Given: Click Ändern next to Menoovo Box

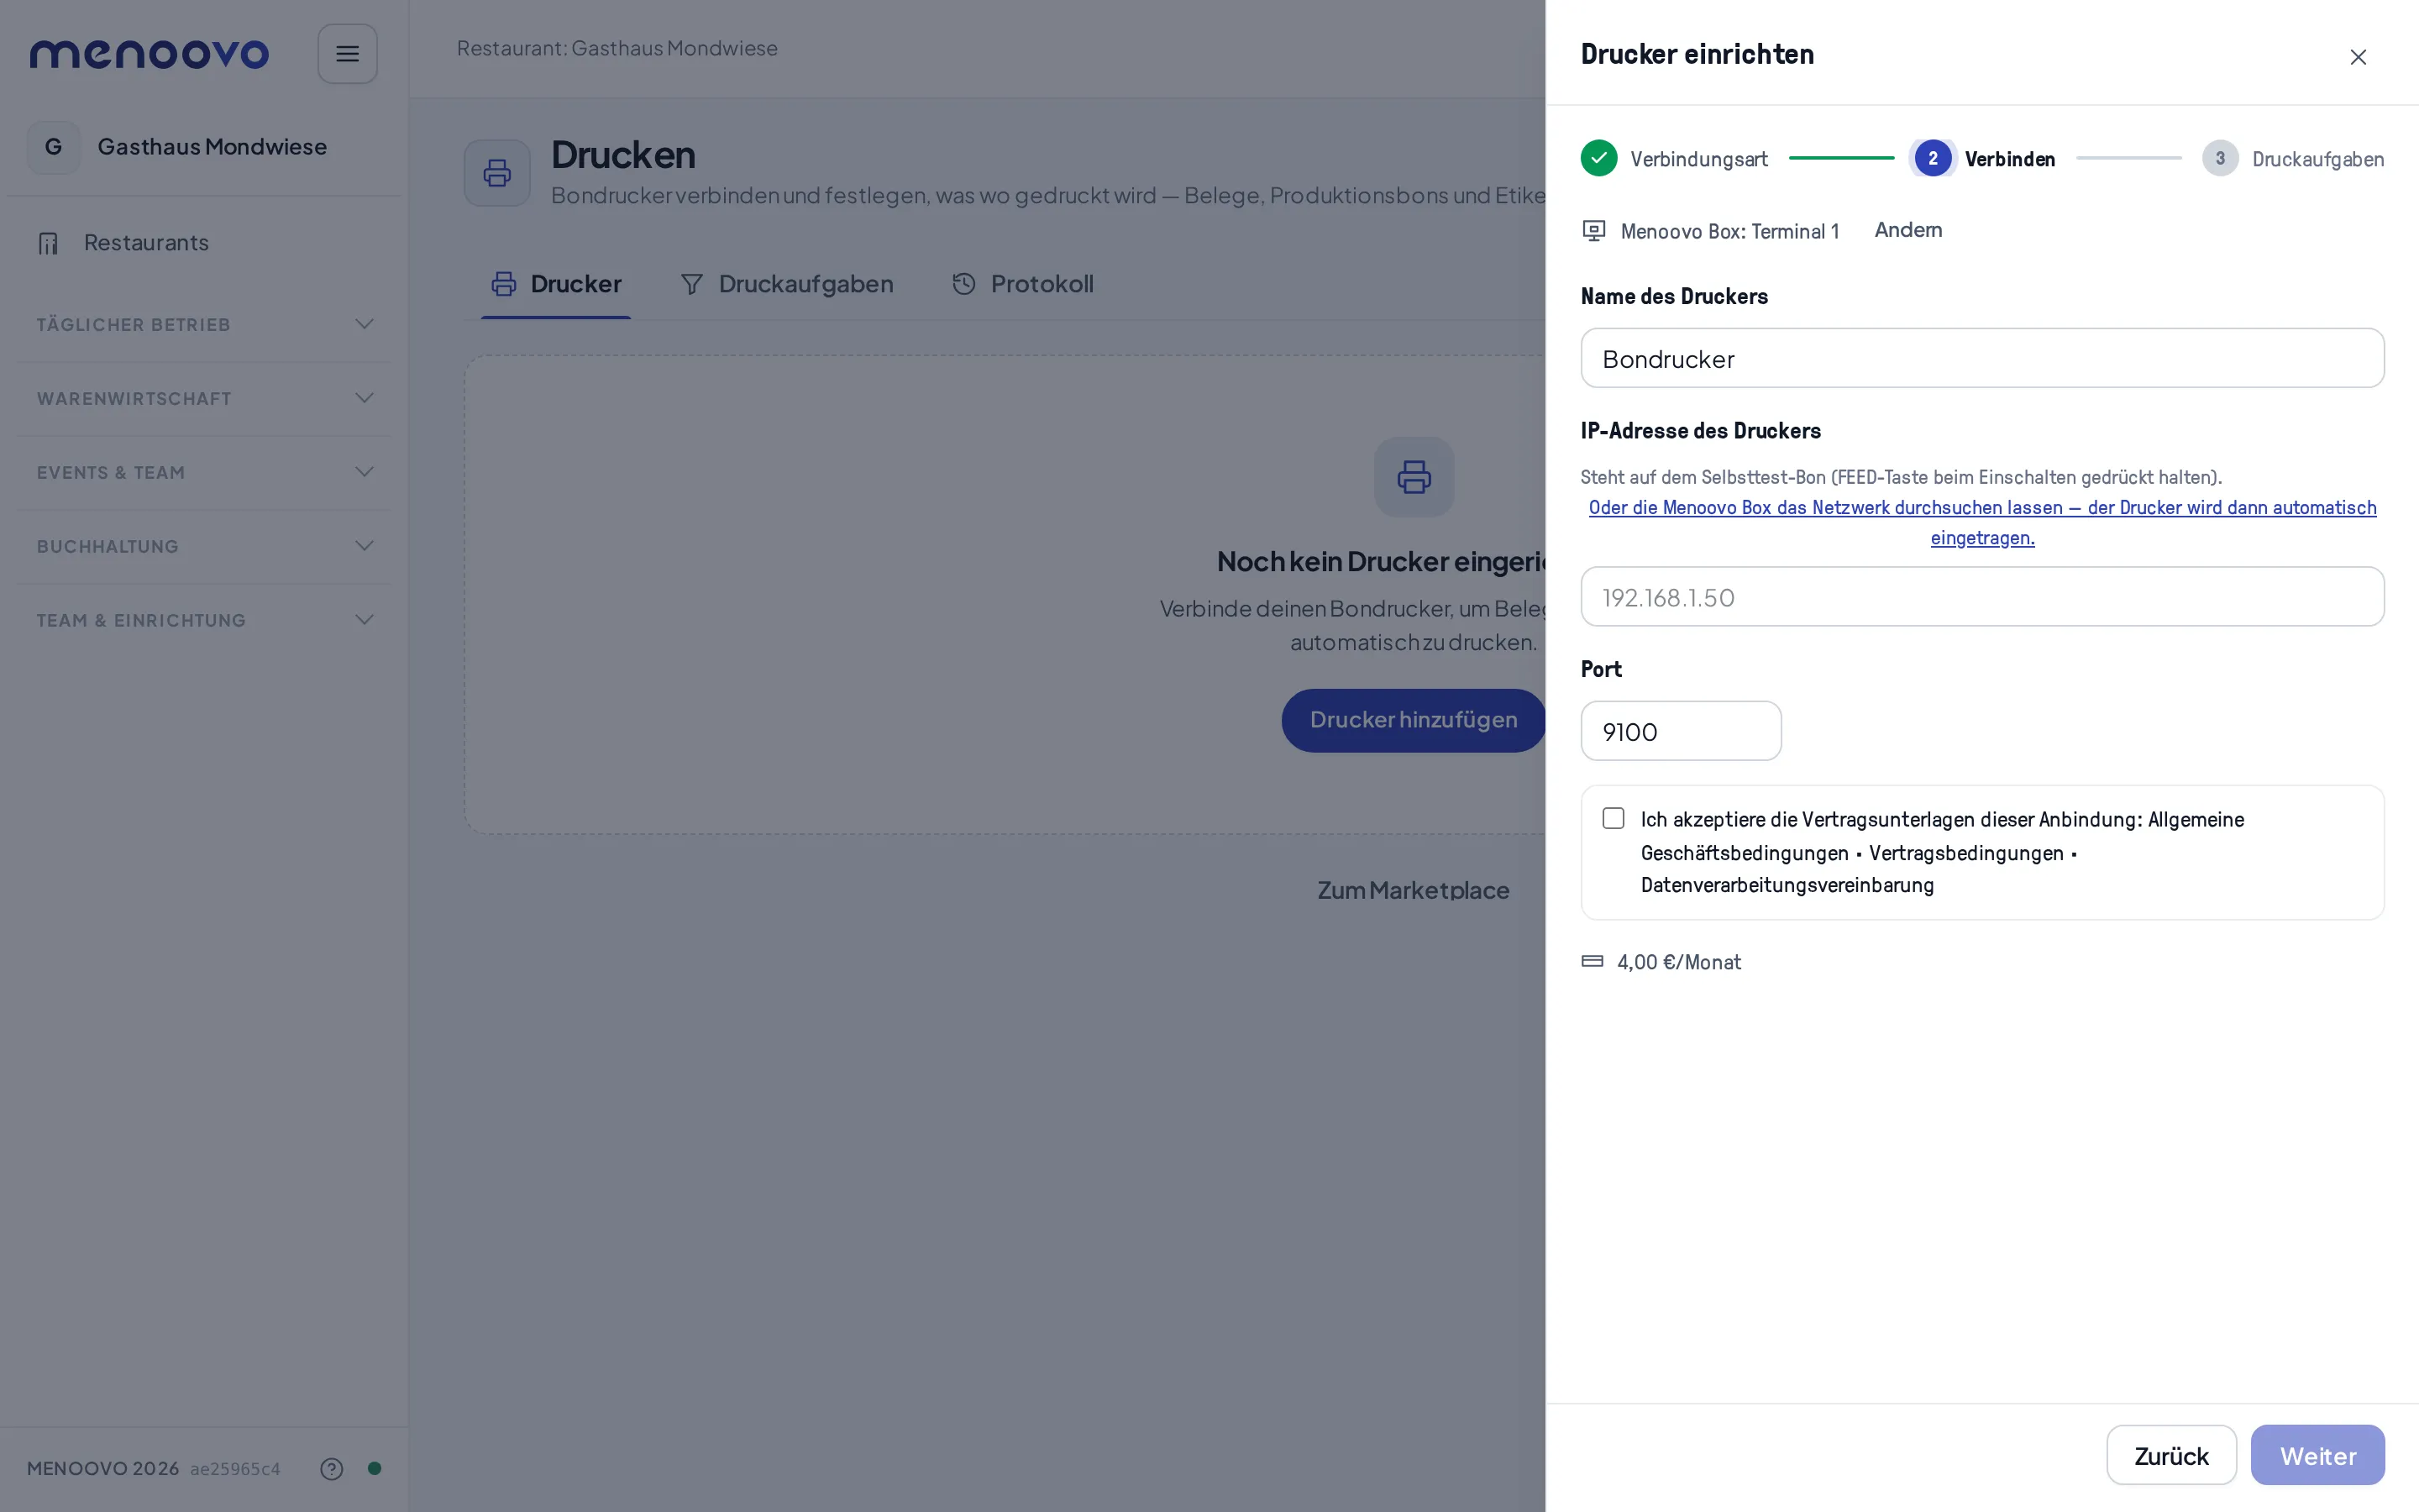Looking at the screenshot, I should [1907, 230].
